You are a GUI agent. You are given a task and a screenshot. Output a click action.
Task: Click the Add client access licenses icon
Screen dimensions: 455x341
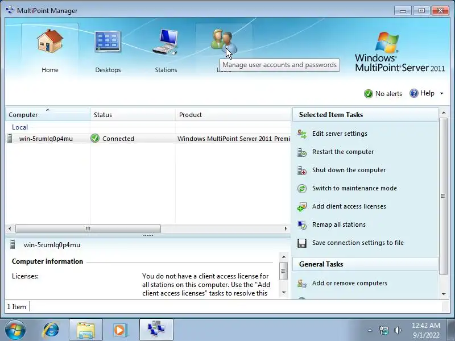(x=302, y=206)
